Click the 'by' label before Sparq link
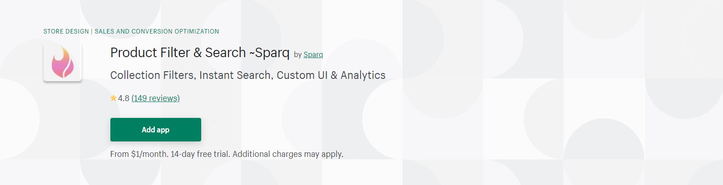723x185 pixels. [x=298, y=55]
